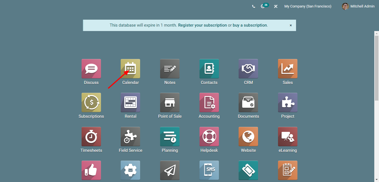Expand the My Company (San Francisco) switcher
Screen dimensions: 379x182
coord(308,6)
